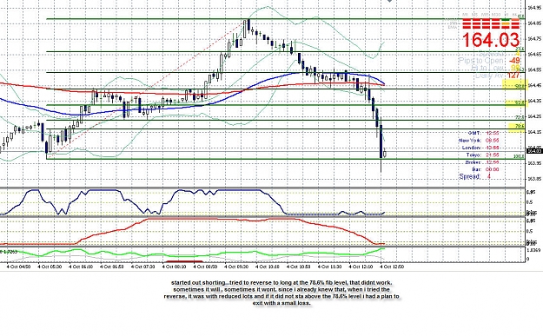Click the London time row
The width and height of the screenshot is (543, 336).
coord(480,148)
